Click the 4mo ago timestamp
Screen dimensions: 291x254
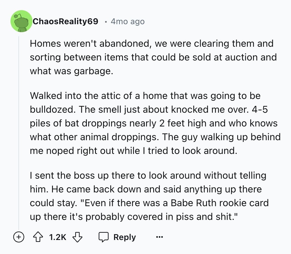click(127, 21)
